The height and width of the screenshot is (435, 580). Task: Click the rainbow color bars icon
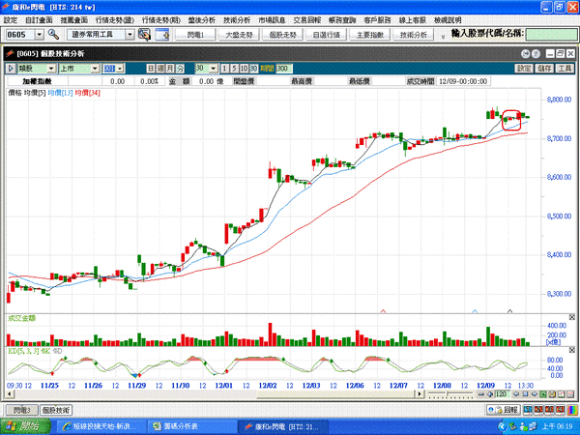572,410
